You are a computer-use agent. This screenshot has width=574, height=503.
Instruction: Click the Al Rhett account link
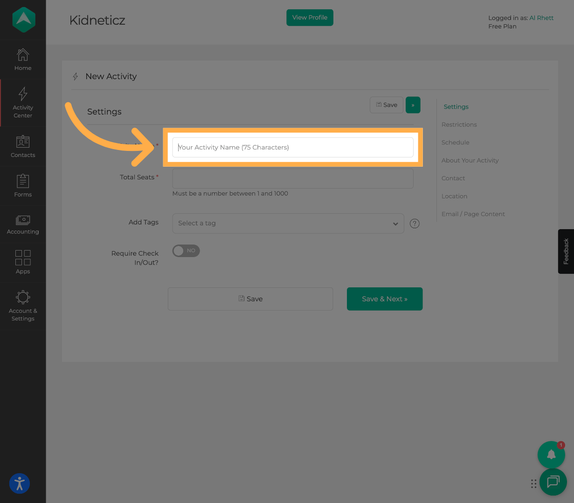(541, 18)
